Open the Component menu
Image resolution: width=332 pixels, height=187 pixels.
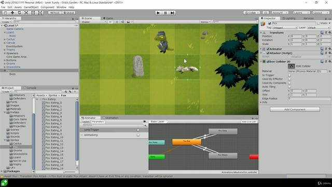[47, 7]
